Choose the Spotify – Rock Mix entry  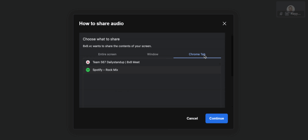(105, 70)
